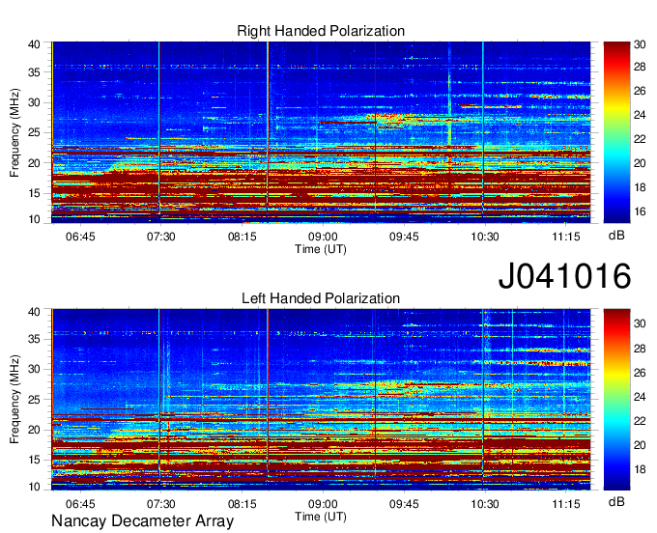Click the 10:30 tick label on bottom plot
This screenshot has width=657, height=533.
click(485, 504)
